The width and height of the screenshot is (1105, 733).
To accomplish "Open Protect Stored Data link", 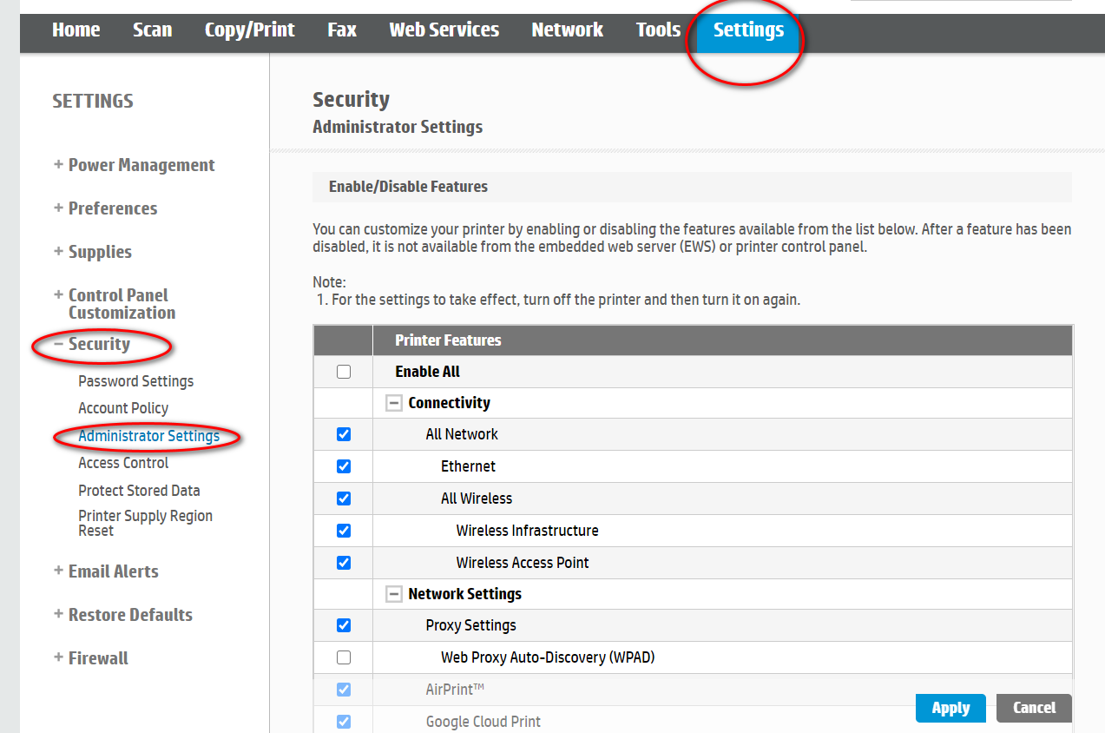I will point(139,491).
